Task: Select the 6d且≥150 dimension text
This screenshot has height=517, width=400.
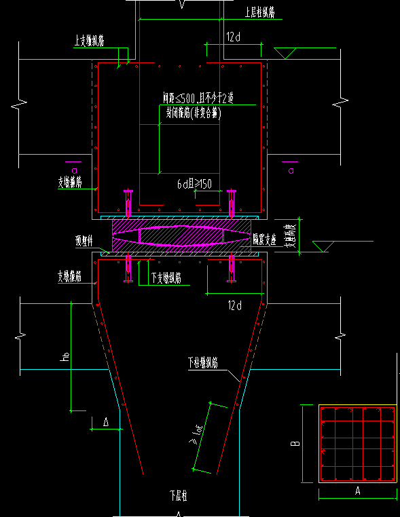Action: 194,184
